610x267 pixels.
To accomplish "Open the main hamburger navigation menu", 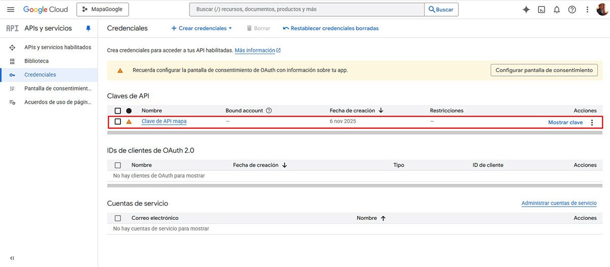I will point(11,10).
